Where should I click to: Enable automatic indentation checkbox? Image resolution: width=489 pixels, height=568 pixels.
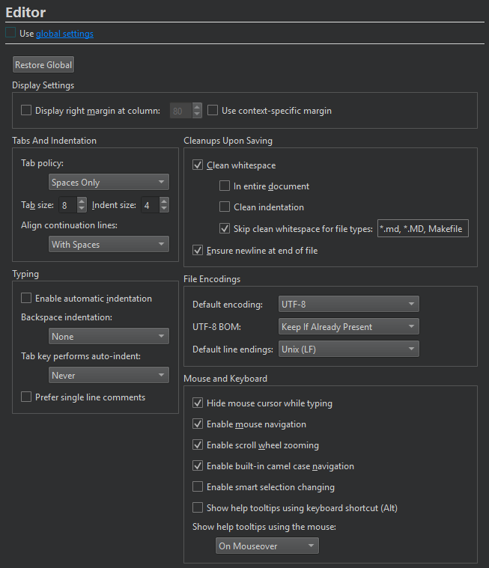(27, 299)
